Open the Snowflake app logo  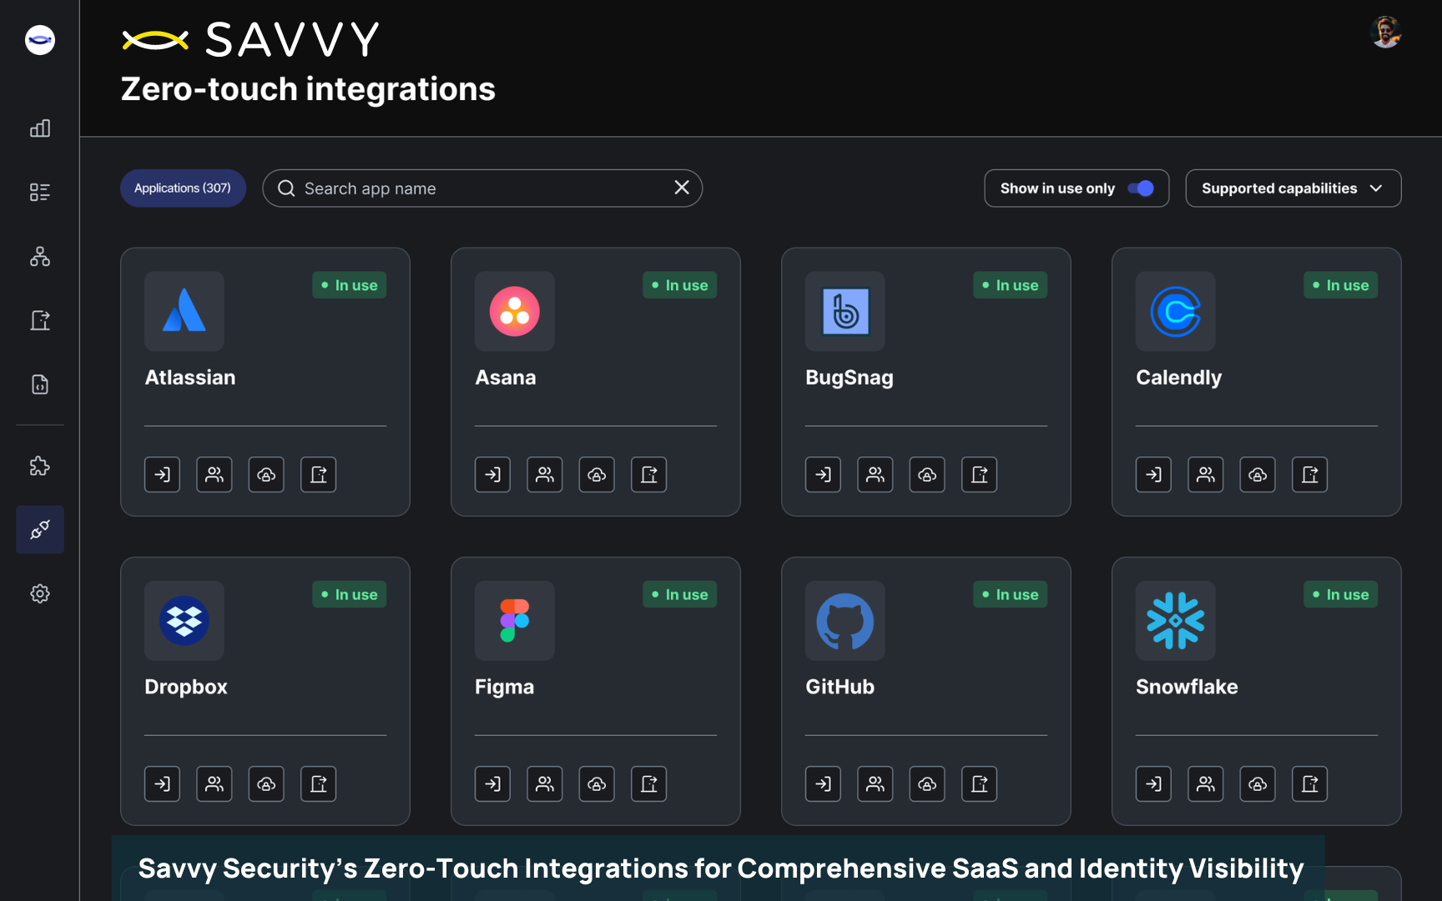1176,621
